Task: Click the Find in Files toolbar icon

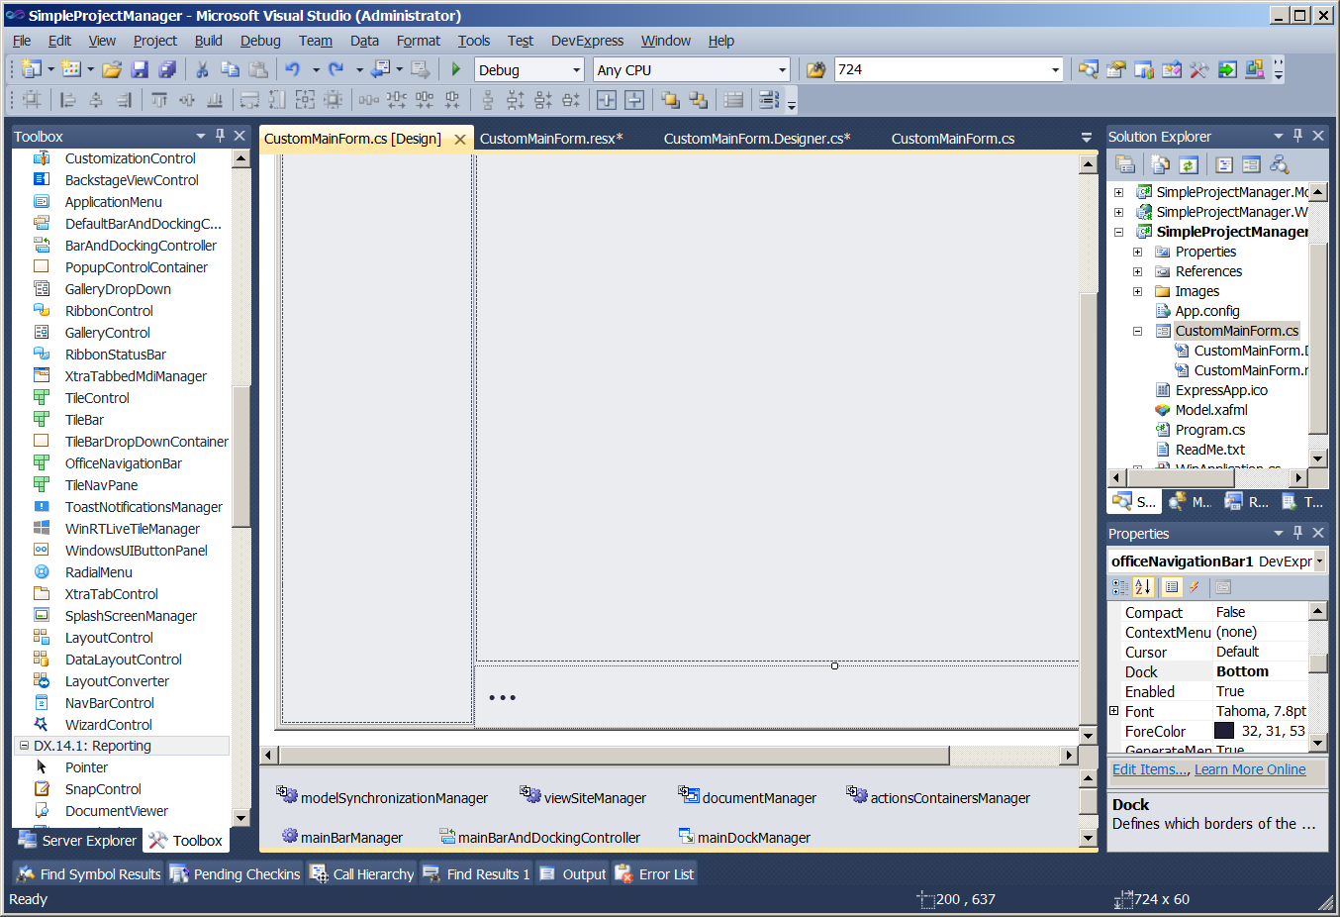Action: pos(815,69)
